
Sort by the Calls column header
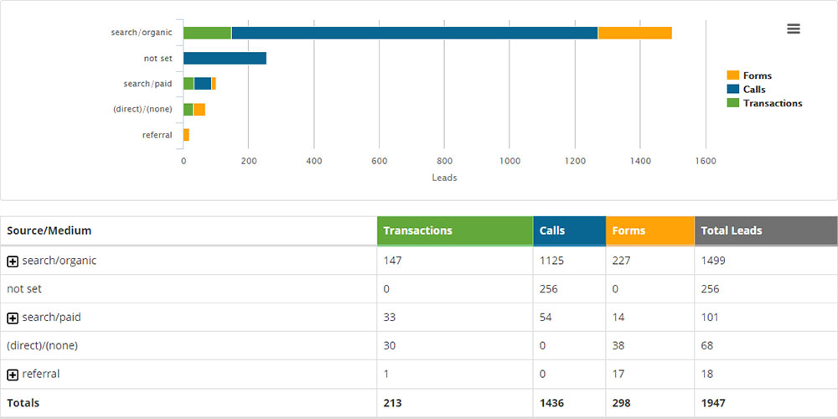569,231
